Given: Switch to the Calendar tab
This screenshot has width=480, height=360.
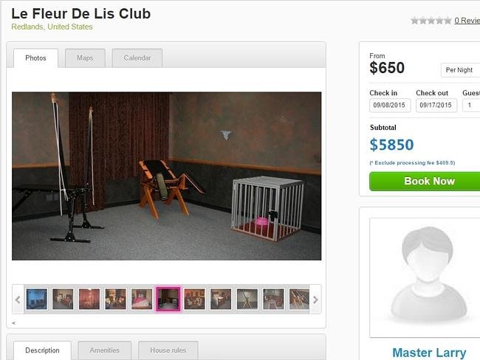Looking at the screenshot, I should [x=137, y=58].
